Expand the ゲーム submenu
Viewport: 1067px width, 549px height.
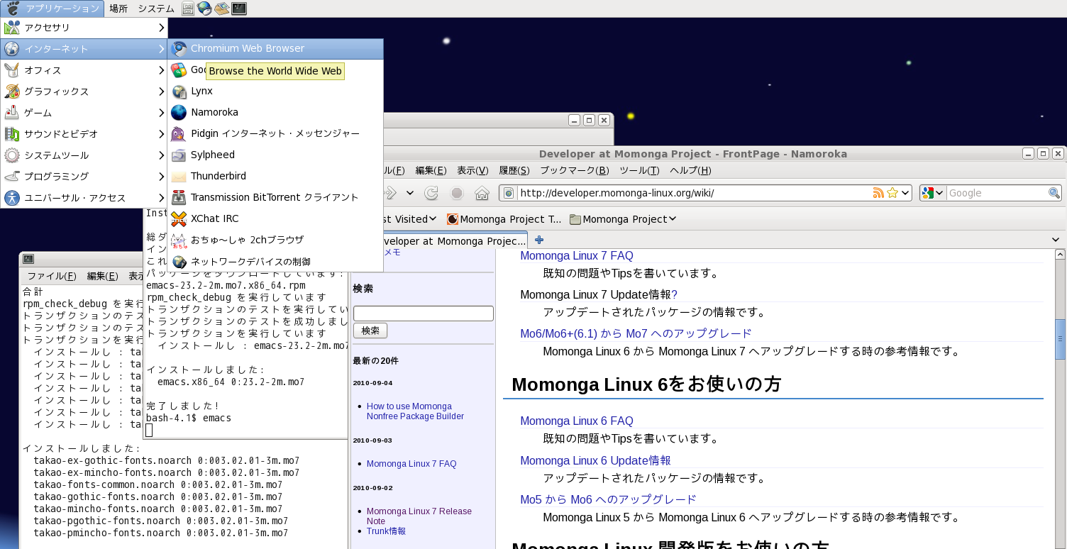[x=84, y=113]
